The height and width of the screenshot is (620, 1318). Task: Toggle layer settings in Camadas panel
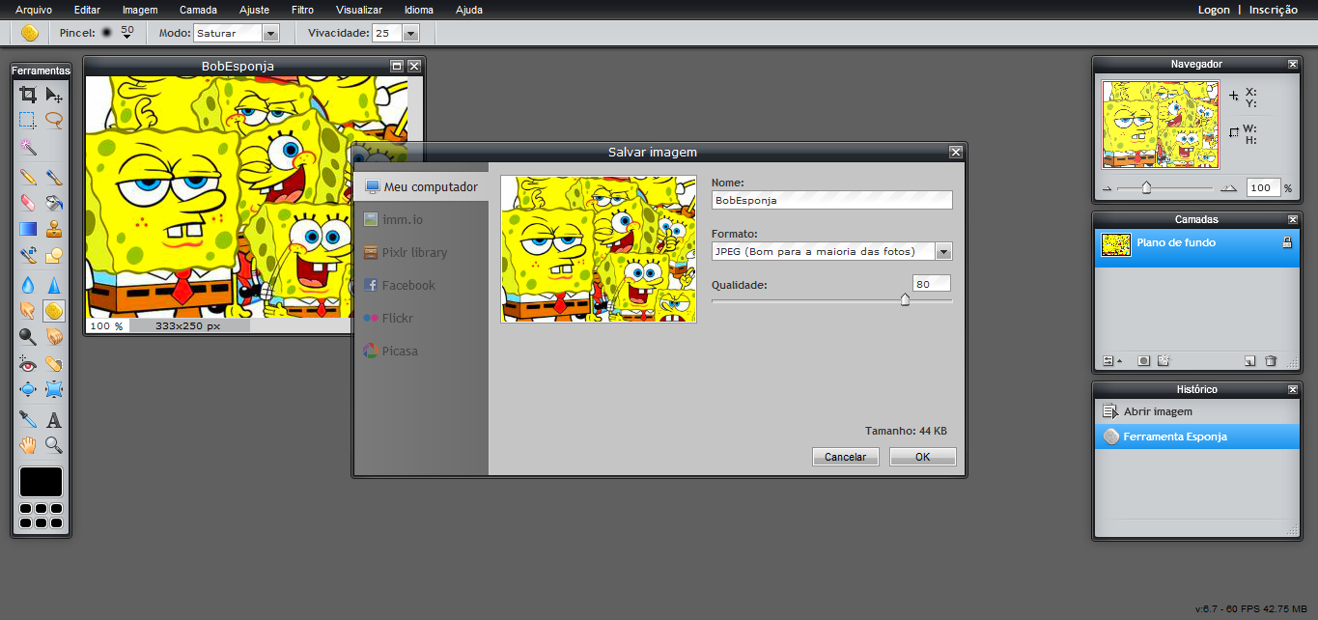[1112, 360]
